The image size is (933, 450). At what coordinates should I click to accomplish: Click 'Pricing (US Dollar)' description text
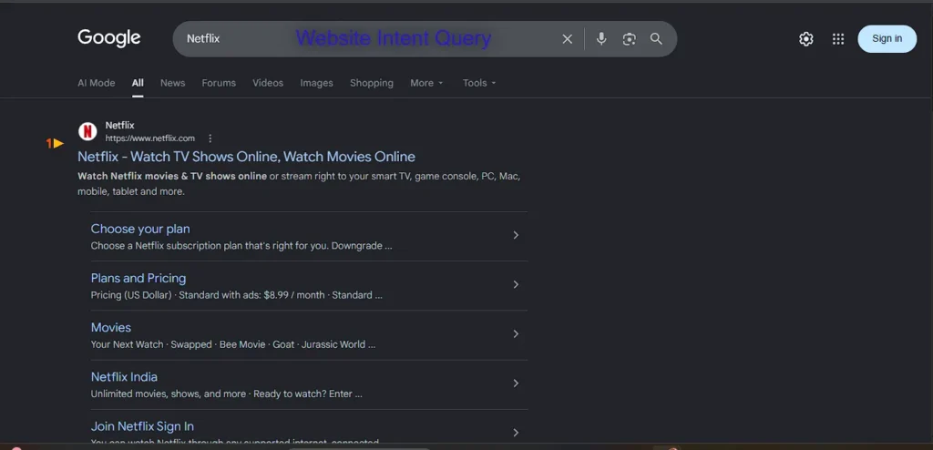click(x=236, y=295)
